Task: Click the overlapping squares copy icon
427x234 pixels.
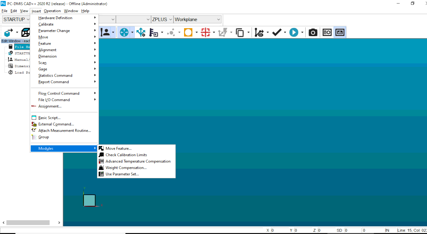Action: (x=240, y=32)
